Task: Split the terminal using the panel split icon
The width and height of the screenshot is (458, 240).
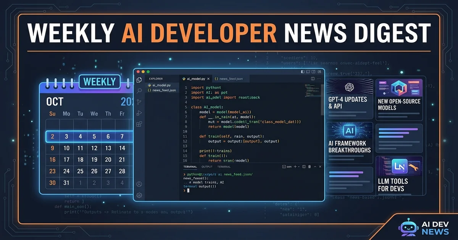Action: click(304, 166)
